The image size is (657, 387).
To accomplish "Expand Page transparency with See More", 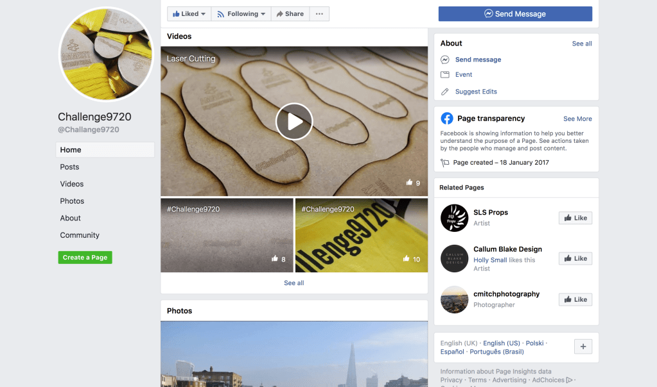I will click(577, 119).
